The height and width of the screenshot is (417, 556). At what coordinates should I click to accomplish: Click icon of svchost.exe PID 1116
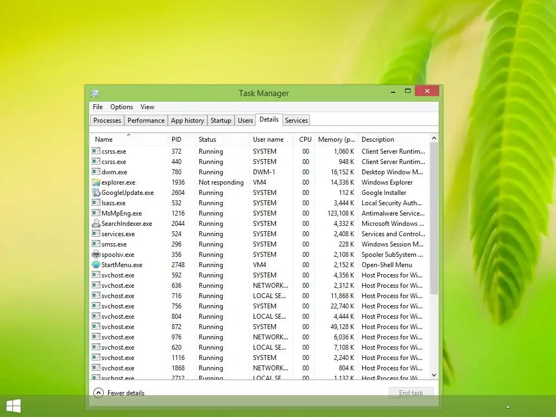[x=96, y=357]
